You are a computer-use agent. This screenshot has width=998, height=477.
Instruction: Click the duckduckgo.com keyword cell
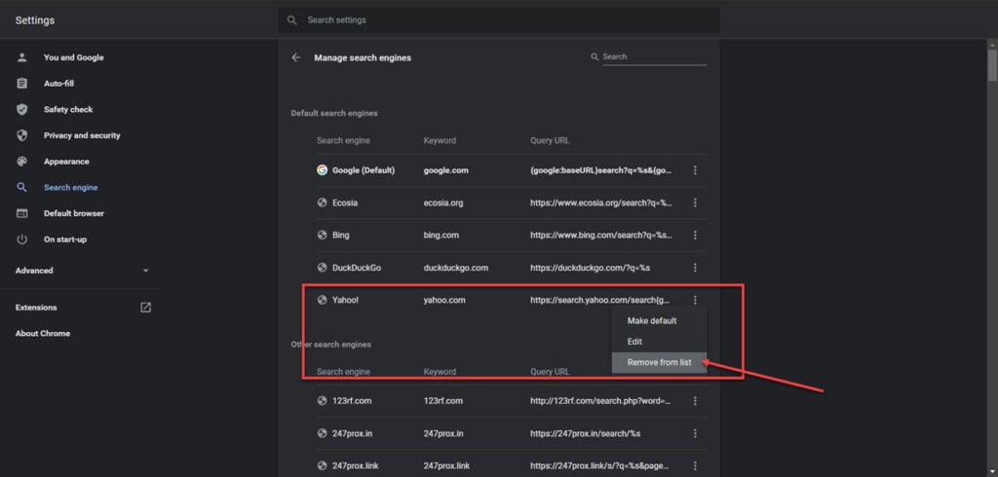click(456, 268)
